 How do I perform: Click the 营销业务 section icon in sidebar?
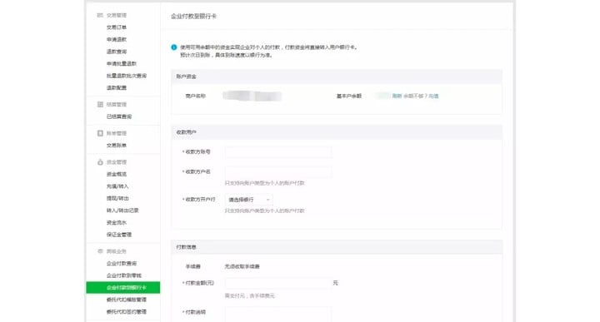point(100,251)
